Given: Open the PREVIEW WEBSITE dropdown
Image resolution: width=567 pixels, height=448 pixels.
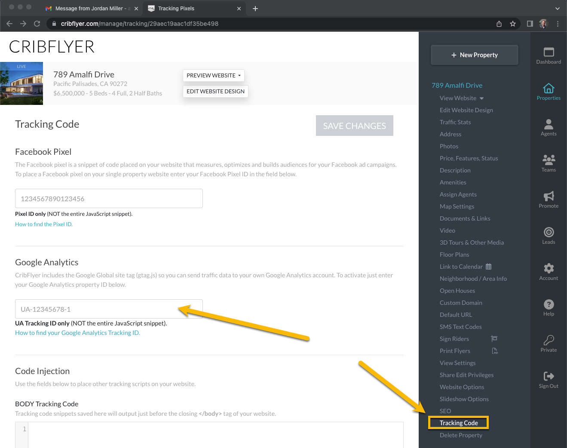Looking at the screenshot, I should tap(214, 75).
